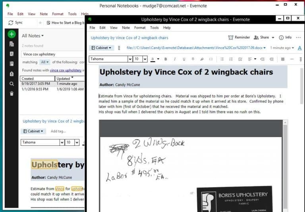Open the Notes list icon in sidebar

click(x=12, y=54)
